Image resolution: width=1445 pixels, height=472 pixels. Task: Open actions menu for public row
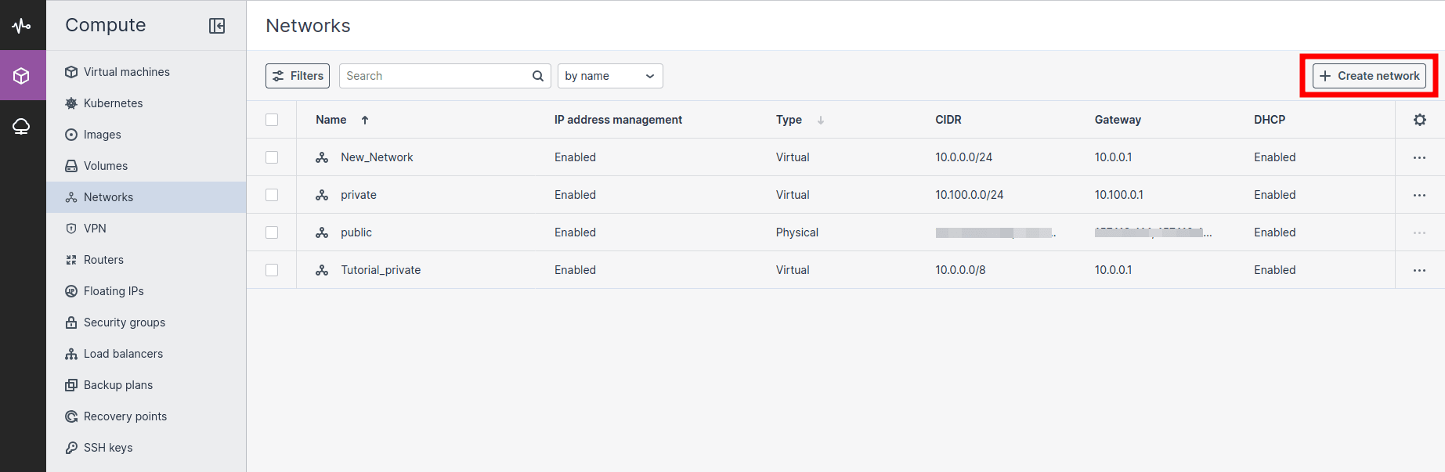click(1420, 232)
